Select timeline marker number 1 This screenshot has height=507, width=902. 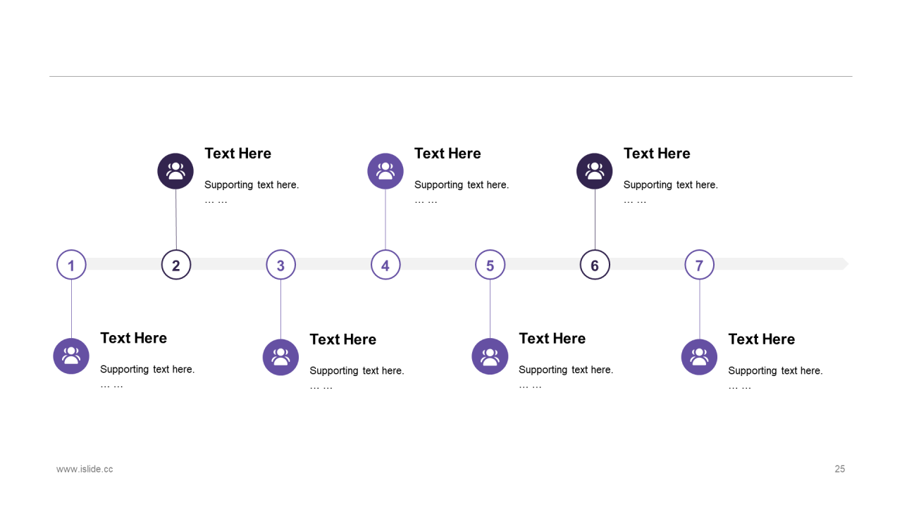tap(71, 265)
